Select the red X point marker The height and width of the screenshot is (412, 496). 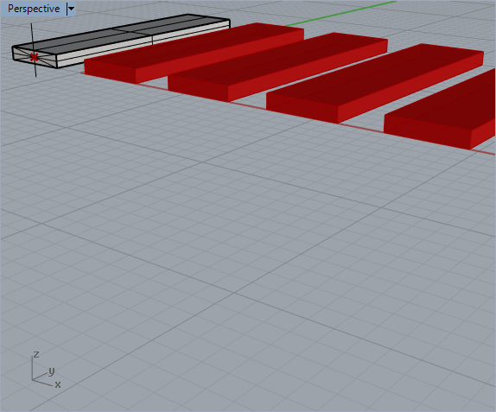coord(34,58)
